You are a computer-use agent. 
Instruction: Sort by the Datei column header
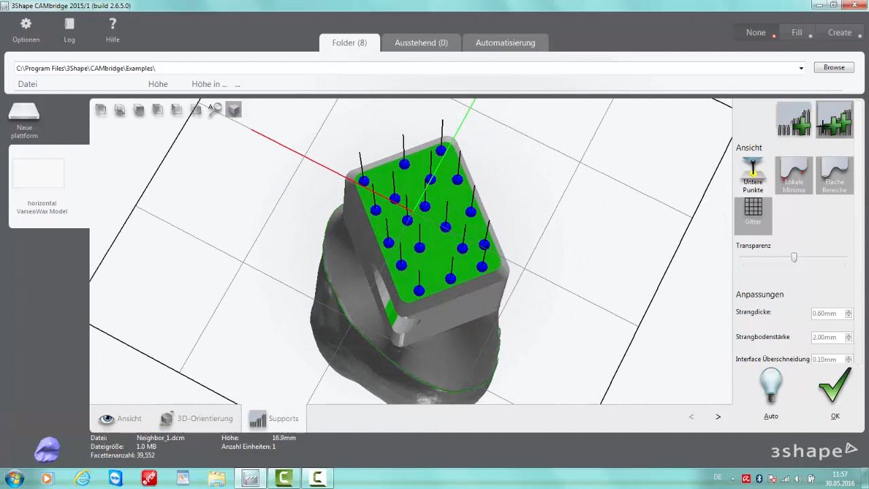[x=28, y=84]
